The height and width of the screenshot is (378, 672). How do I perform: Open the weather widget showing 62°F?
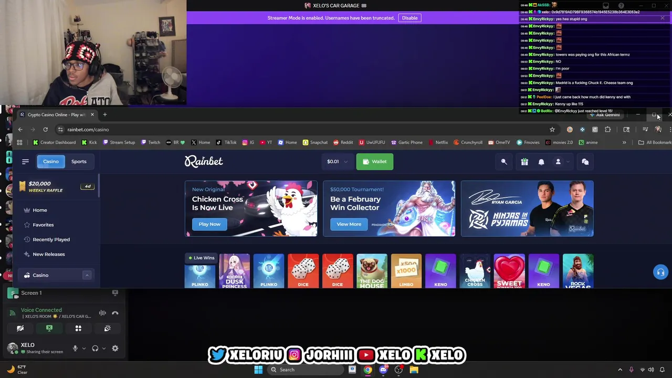(17, 370)
